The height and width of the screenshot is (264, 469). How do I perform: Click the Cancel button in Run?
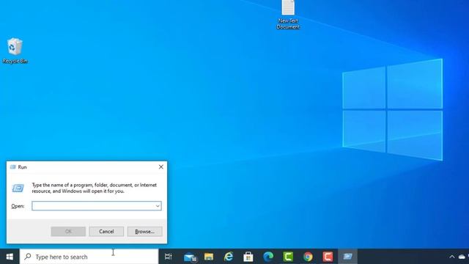coord(106,232)
